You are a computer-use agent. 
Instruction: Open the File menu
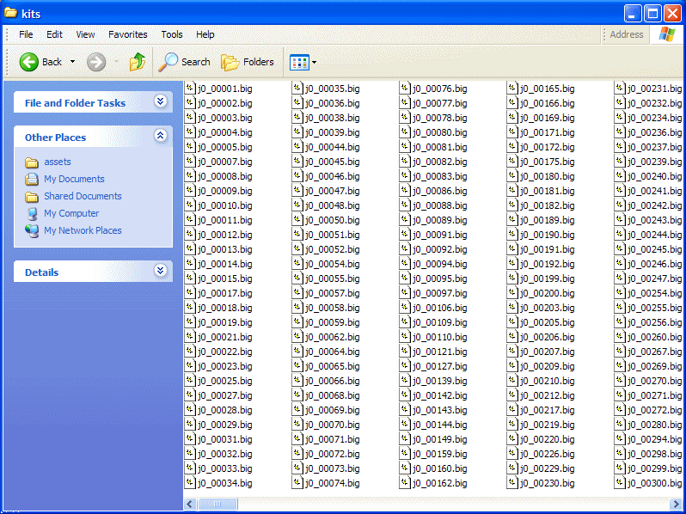26,34
